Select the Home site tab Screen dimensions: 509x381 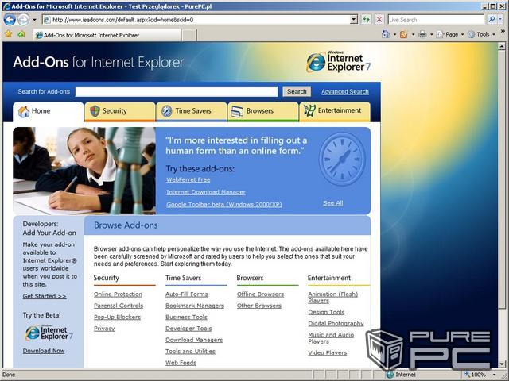coord(48,111)
